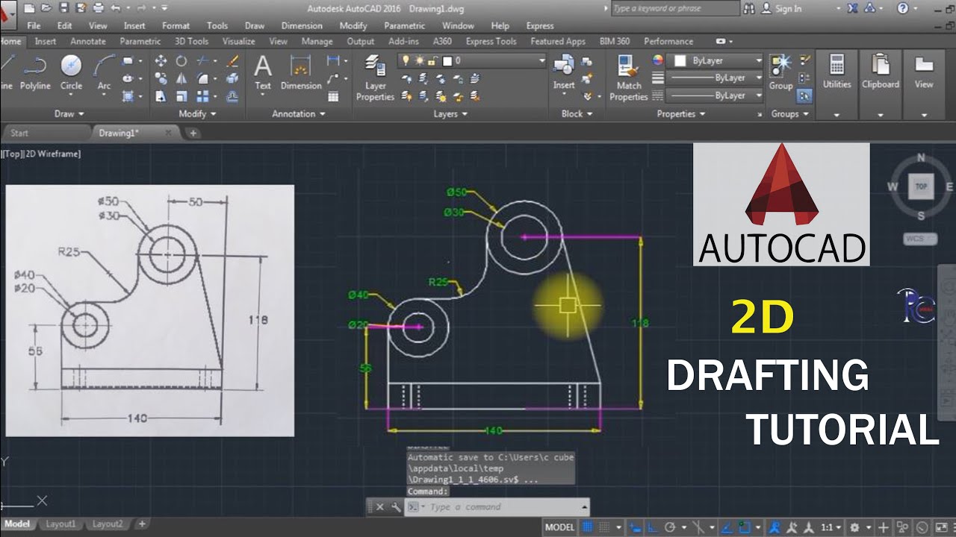
Task: Select the Dimension tool
Action: point(301,73)
